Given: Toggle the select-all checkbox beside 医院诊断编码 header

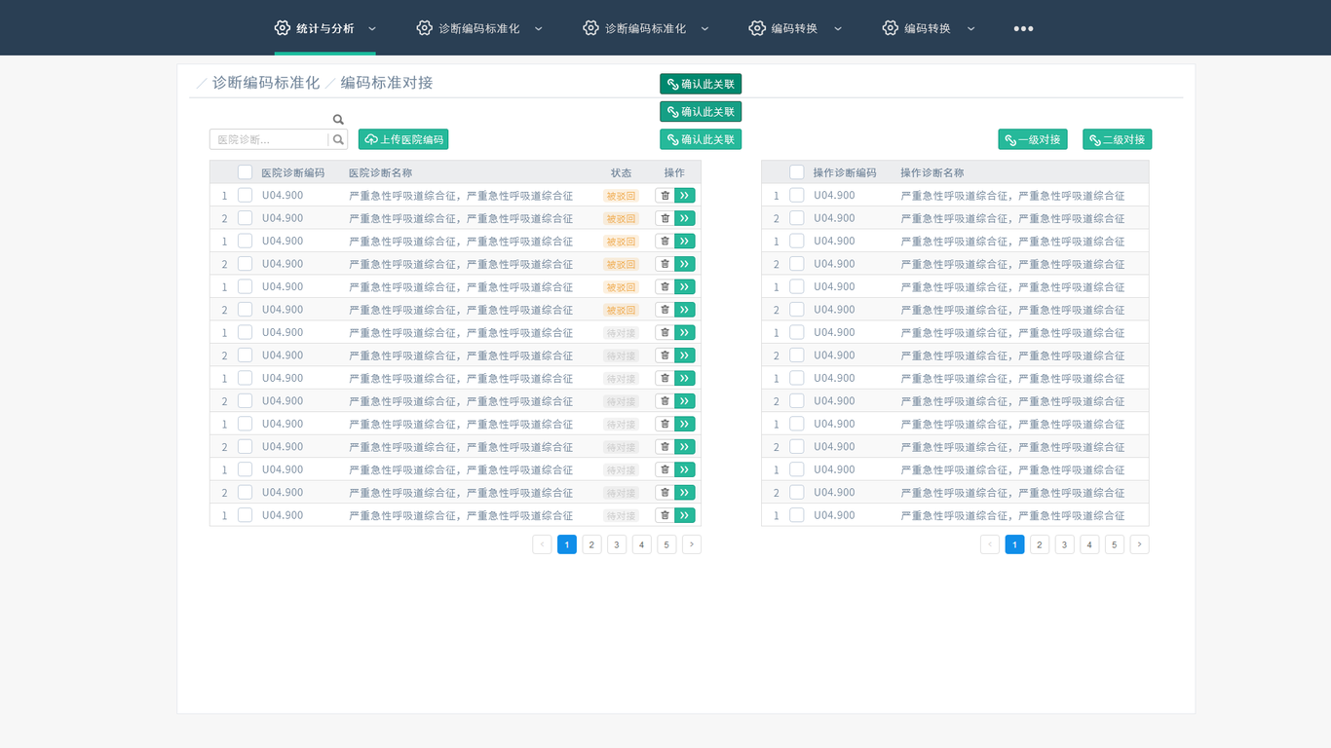Looking at the screenshot, I should point(245,172).
